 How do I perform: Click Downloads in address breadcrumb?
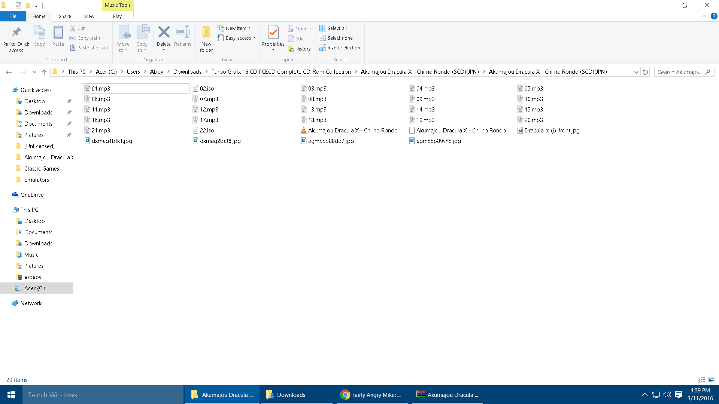tap(187, 72)
